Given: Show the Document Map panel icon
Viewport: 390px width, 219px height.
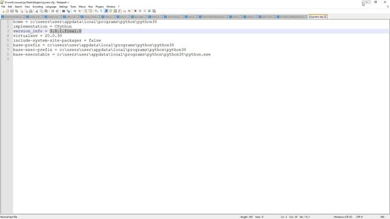Looking at the screenshot, I should [x=115, y=11].
